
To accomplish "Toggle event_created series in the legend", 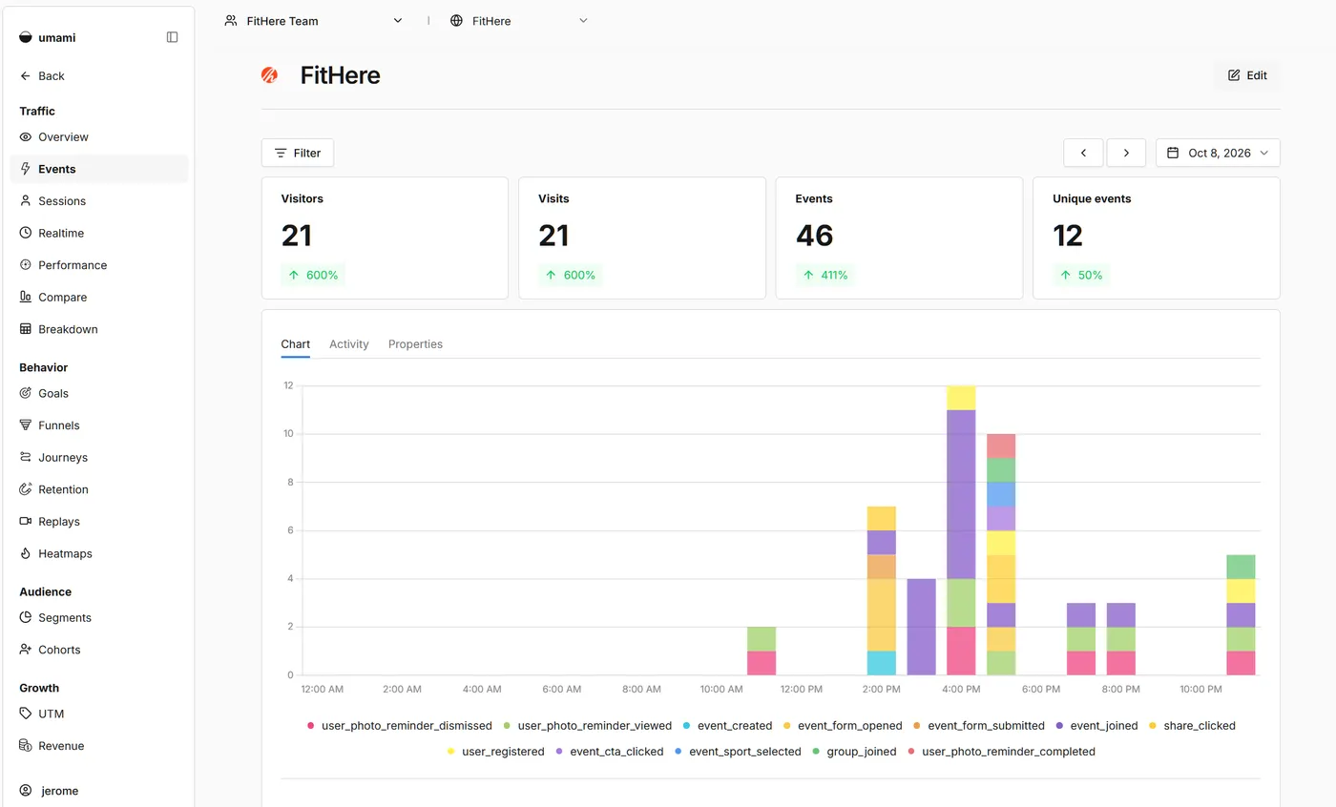I will (x=727, y=726).
